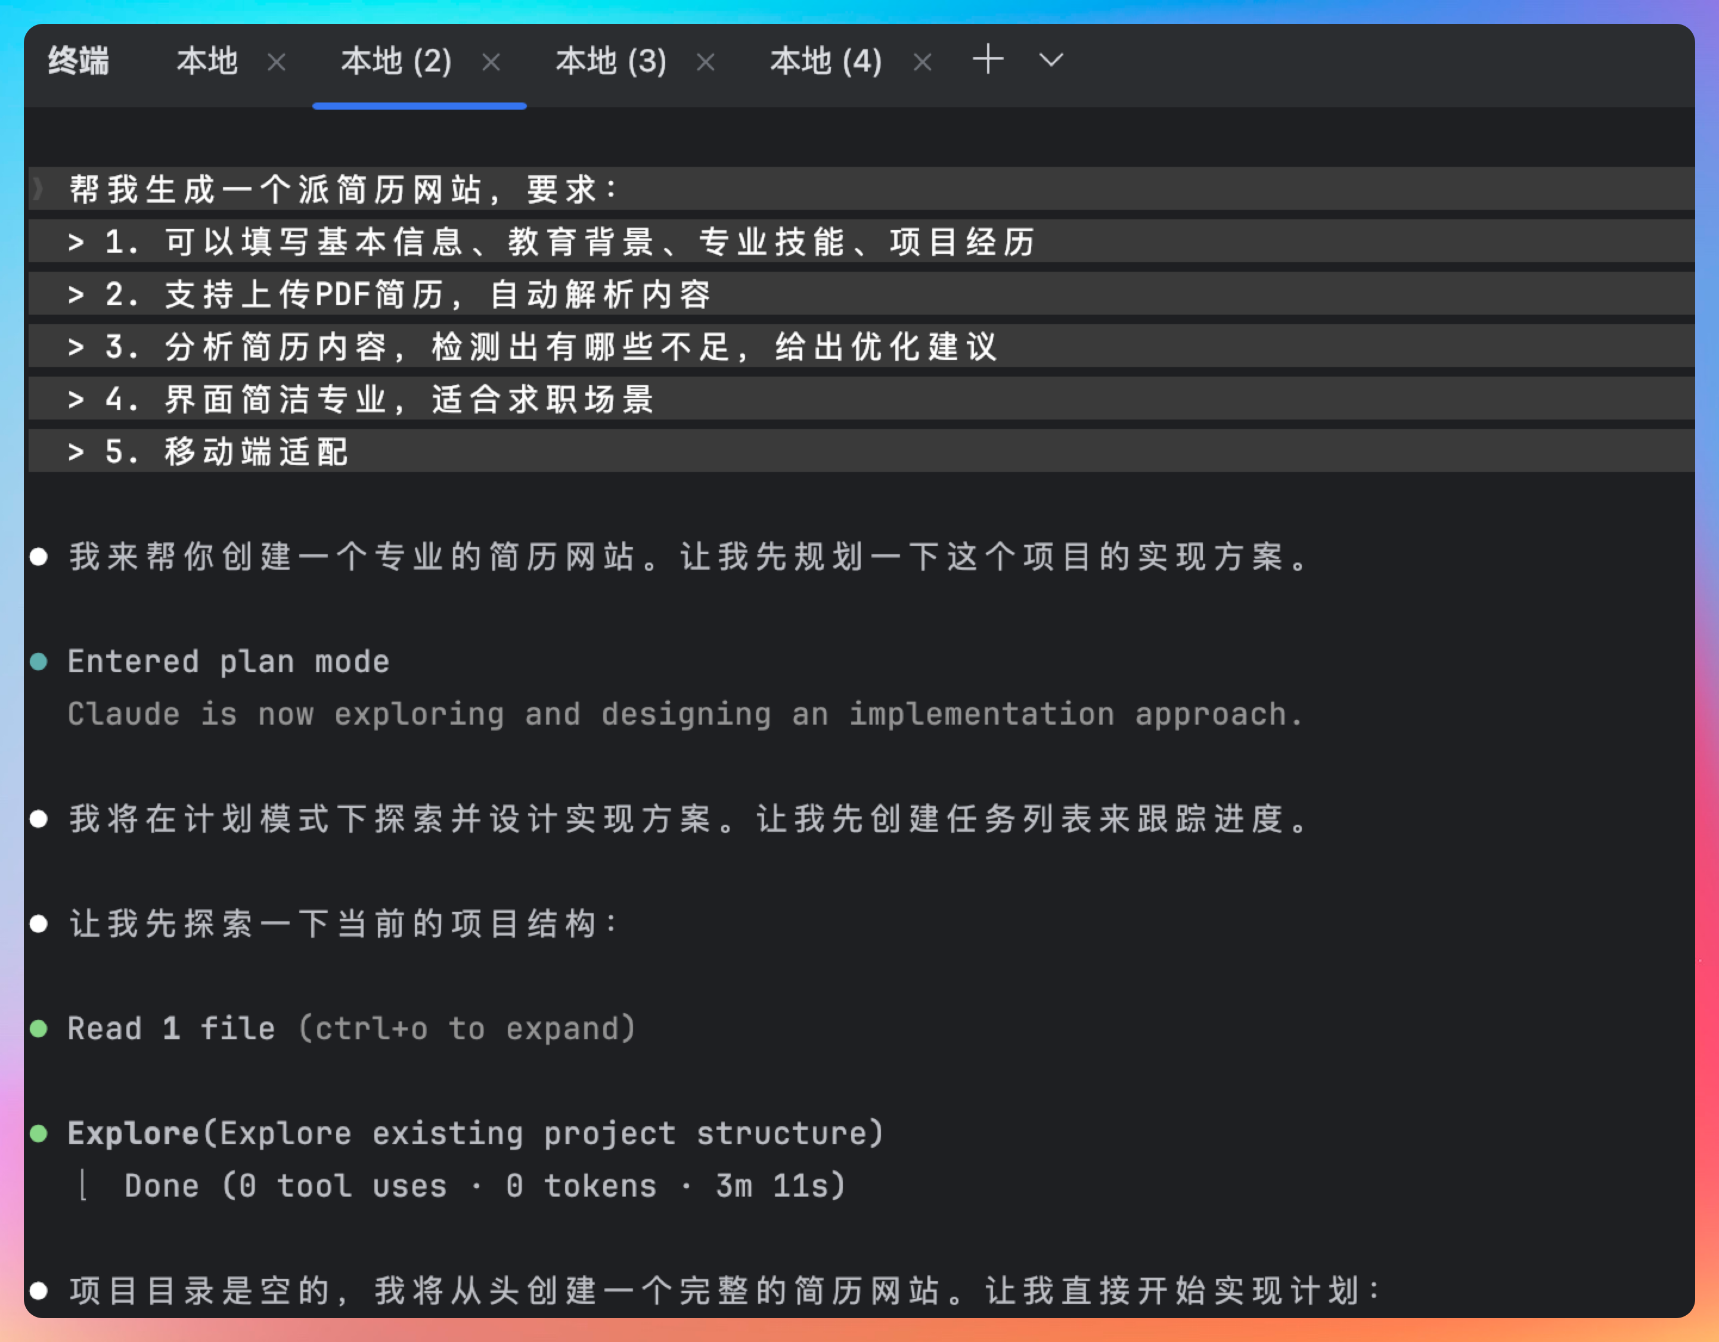
Task: Click the Done 0 tool uses result line
Action: coord(484,1185)
